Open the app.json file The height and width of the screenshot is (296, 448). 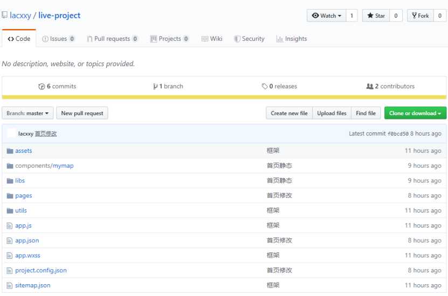tap(27, 241)
